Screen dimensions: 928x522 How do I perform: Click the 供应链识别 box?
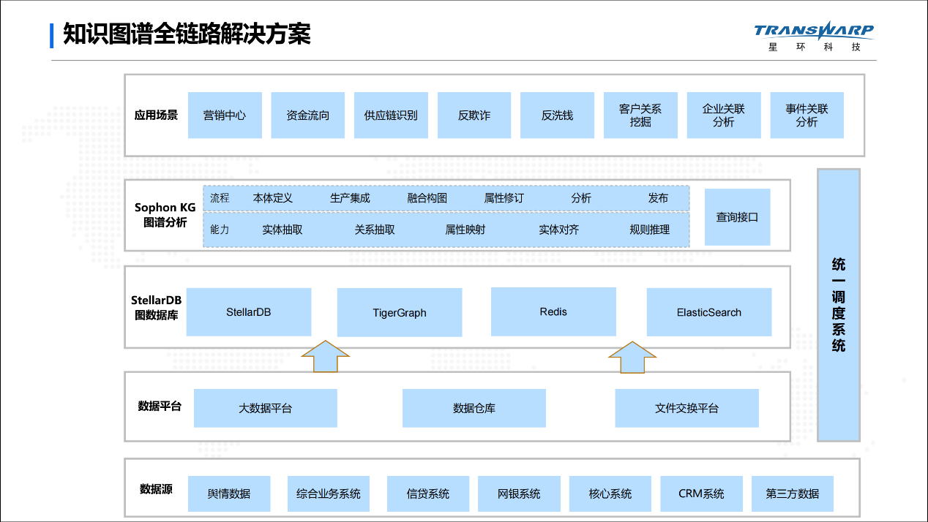tap(391, 115)
